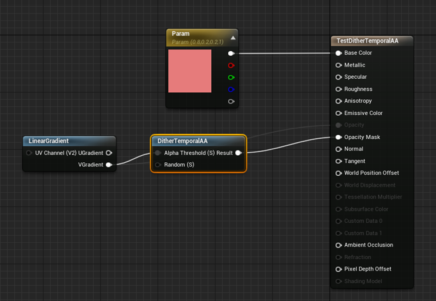Select the Param node white RGB output pin

[x=231, y=53]
